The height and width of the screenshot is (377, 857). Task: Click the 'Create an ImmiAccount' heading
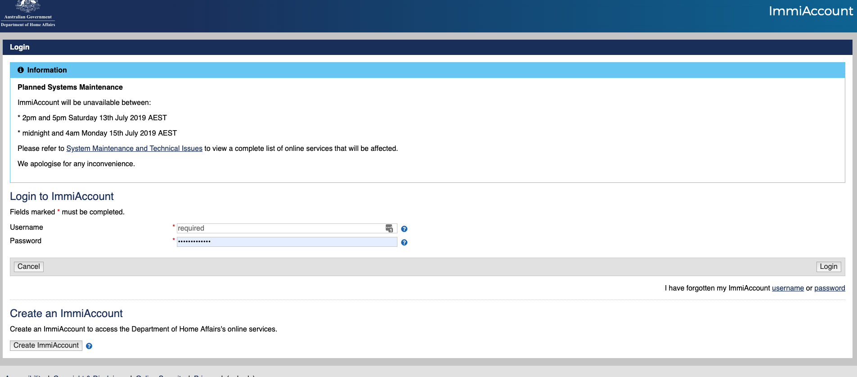coord(66,313)
